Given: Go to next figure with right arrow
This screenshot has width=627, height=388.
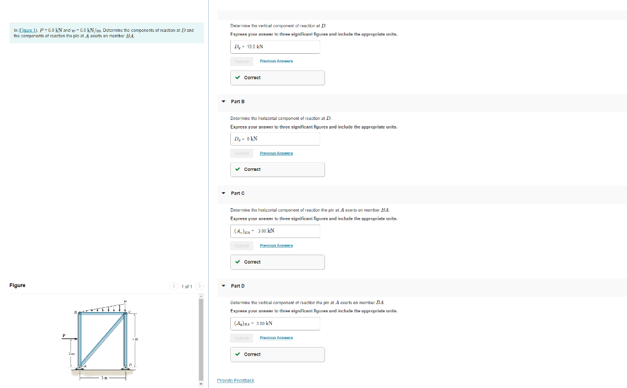Looking at the screenshot, I should coord(200,286).
